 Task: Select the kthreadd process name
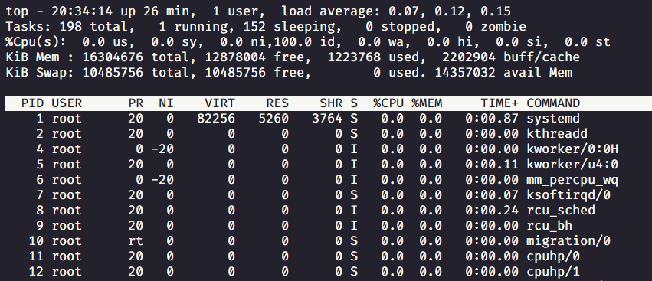pyautogui.click(x=557, y=134)
